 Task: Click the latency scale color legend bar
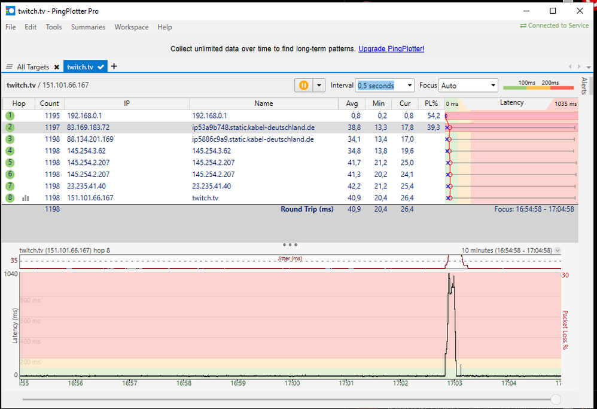(538, 88)
